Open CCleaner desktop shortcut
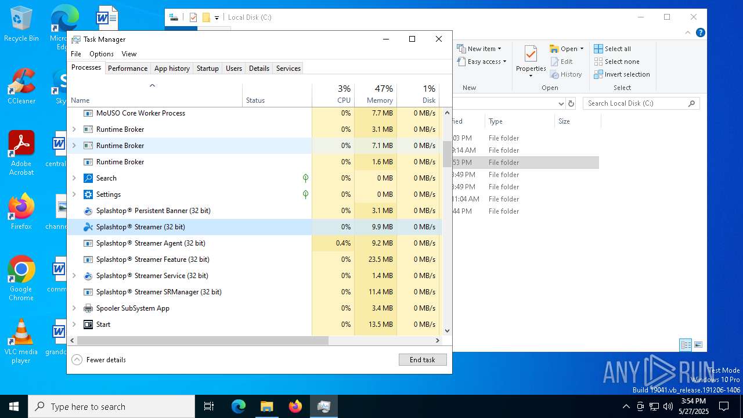This screenshot has height=418, width=743. (x=21, y=86)
